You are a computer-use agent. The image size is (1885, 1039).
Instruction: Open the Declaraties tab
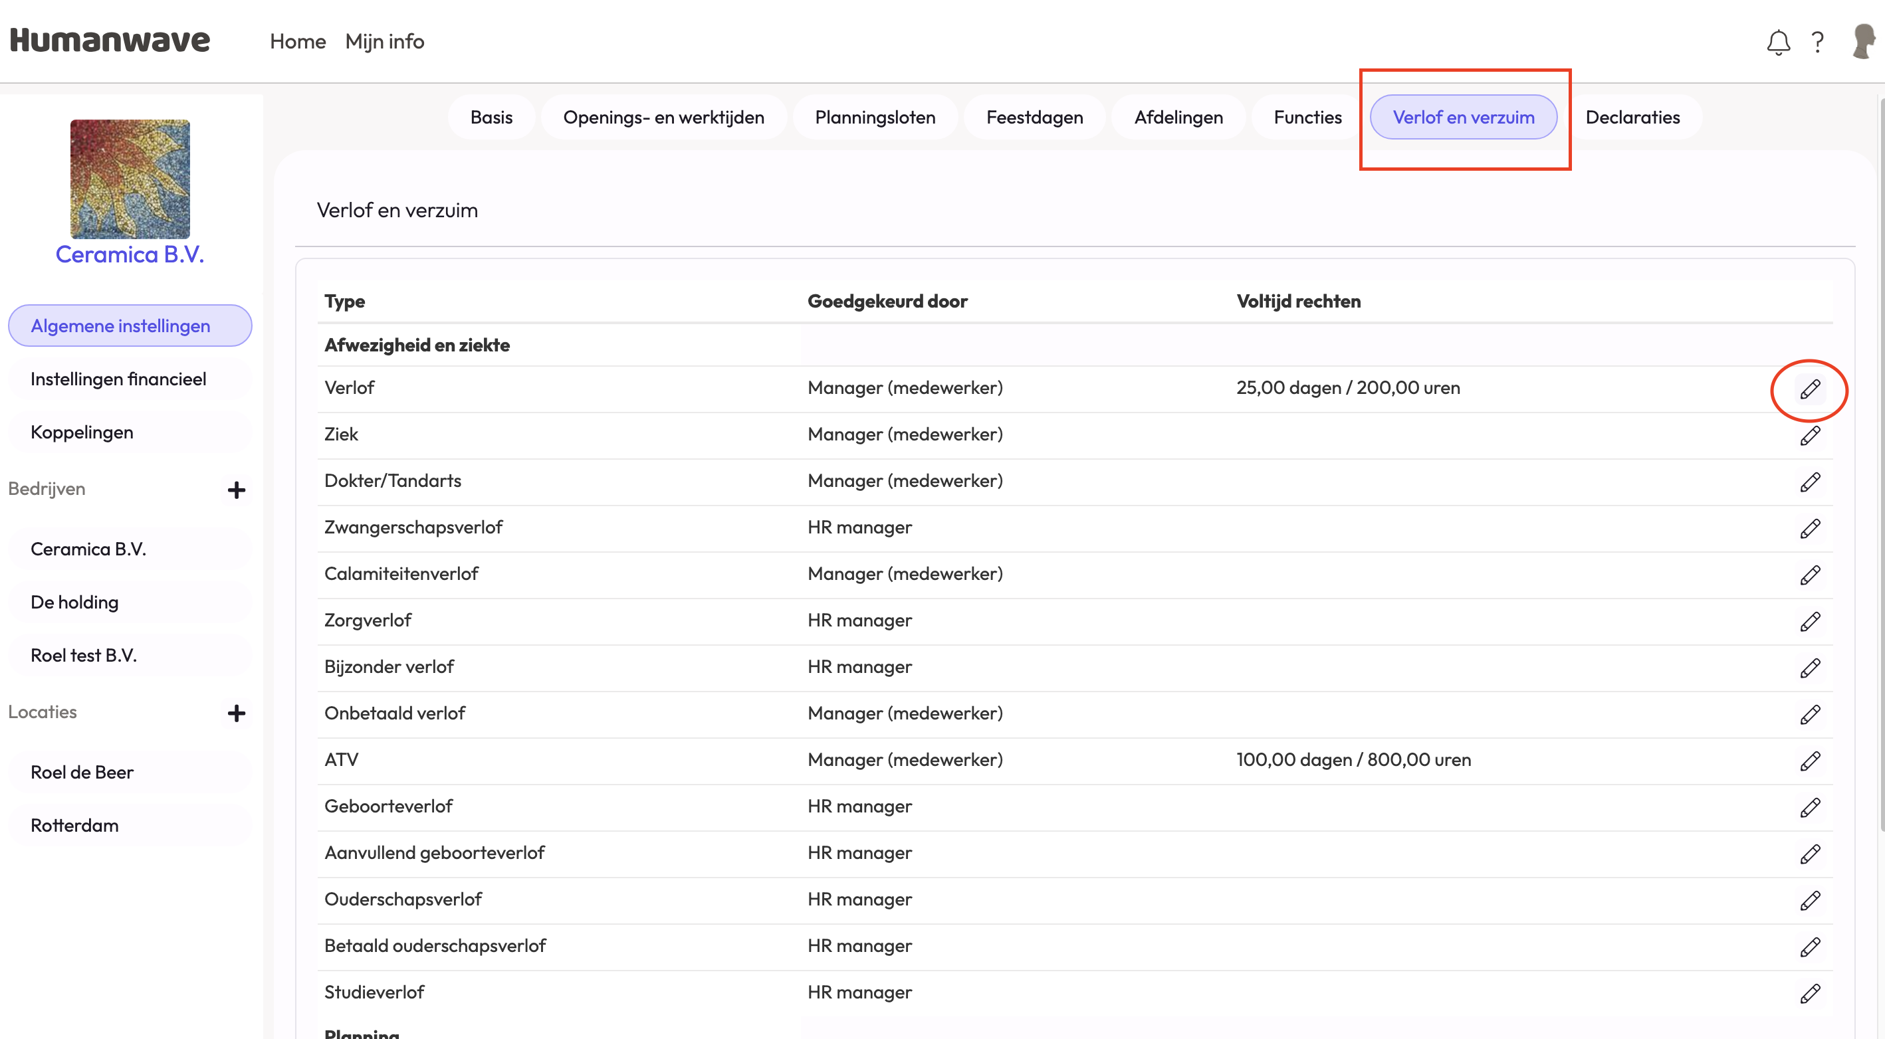(x=1632, y=117)
